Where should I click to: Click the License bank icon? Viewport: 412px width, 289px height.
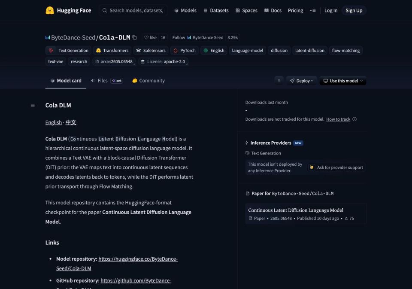(142, 61)
